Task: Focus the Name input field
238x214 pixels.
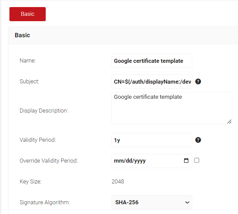Action: (152, 61)
